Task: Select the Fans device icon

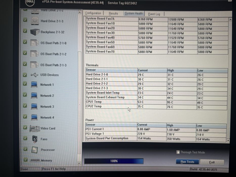Action: click(x=35, y=139)
